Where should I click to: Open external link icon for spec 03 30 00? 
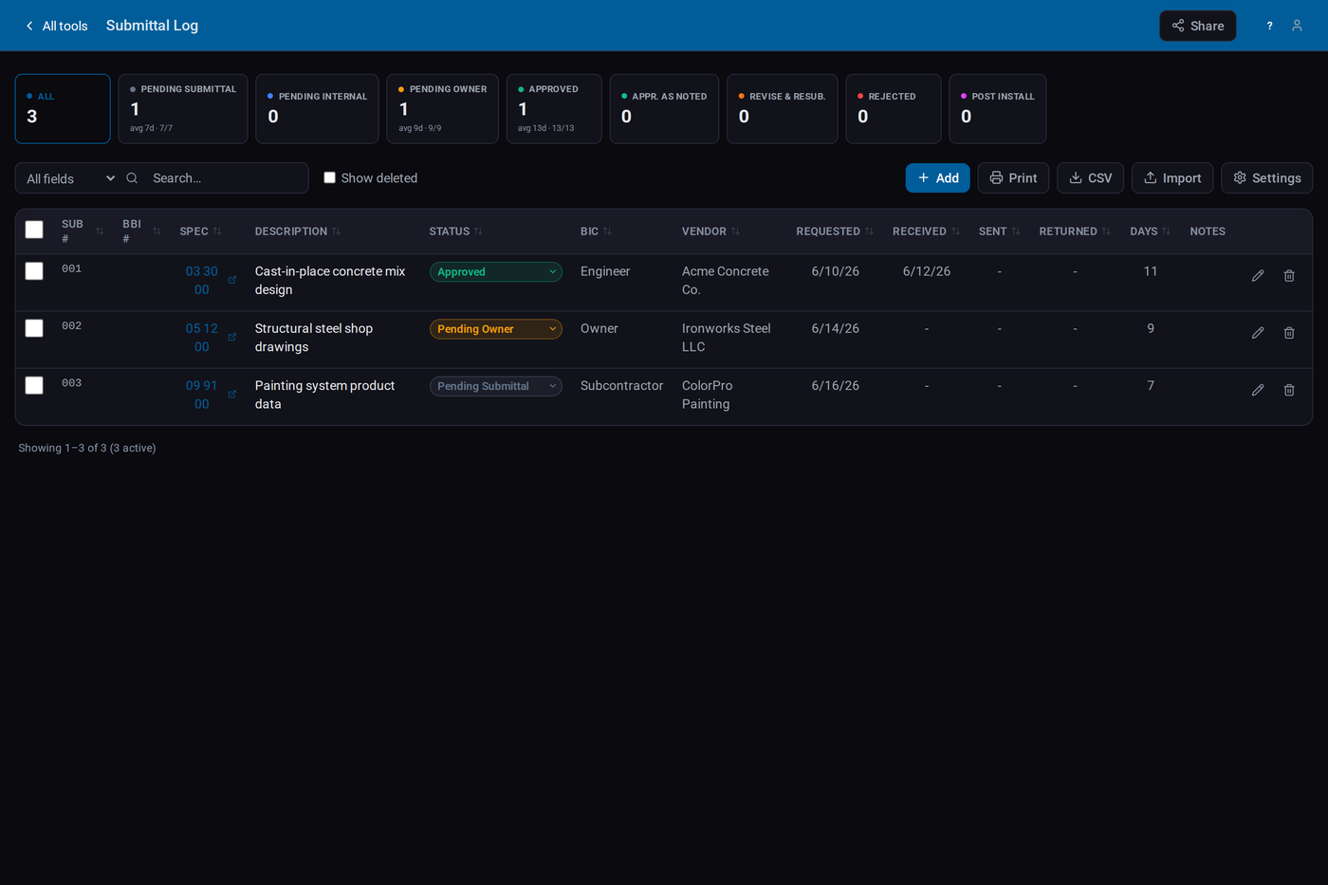pyautogui.click(x=232, y=280)
